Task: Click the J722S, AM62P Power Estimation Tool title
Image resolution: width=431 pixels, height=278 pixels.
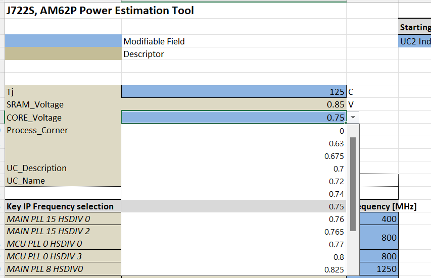Action: coord(100,11)
